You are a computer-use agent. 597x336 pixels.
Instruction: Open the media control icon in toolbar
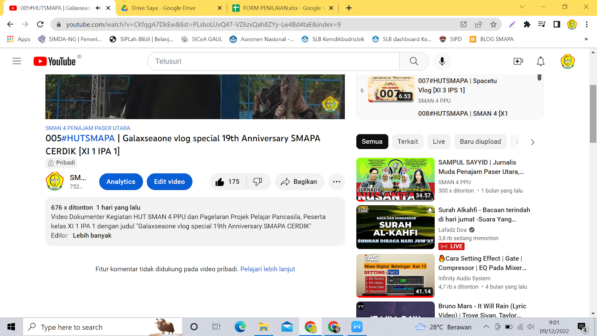542,24
